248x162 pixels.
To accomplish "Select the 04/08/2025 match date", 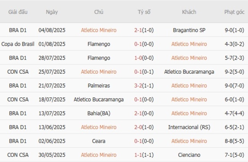I will click(52, 30).
